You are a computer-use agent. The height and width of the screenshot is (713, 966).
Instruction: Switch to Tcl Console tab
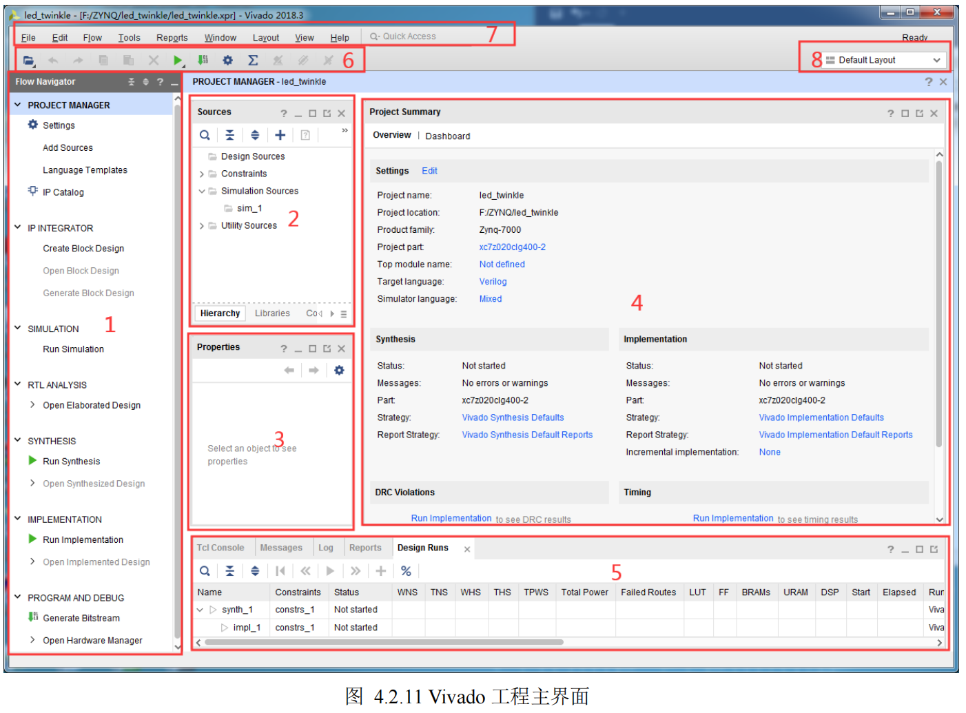click(220, 548)
